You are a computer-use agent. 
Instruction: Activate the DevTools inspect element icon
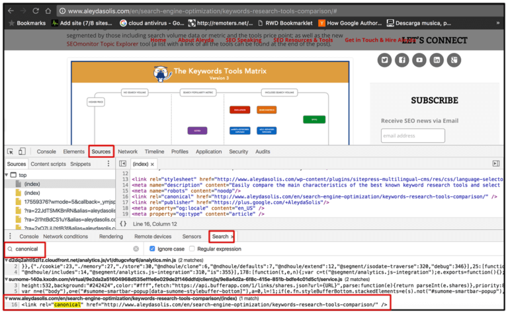(11, 151)
